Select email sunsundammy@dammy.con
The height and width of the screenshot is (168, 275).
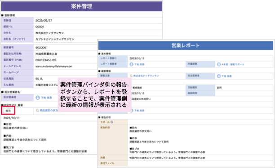point(53,66)
